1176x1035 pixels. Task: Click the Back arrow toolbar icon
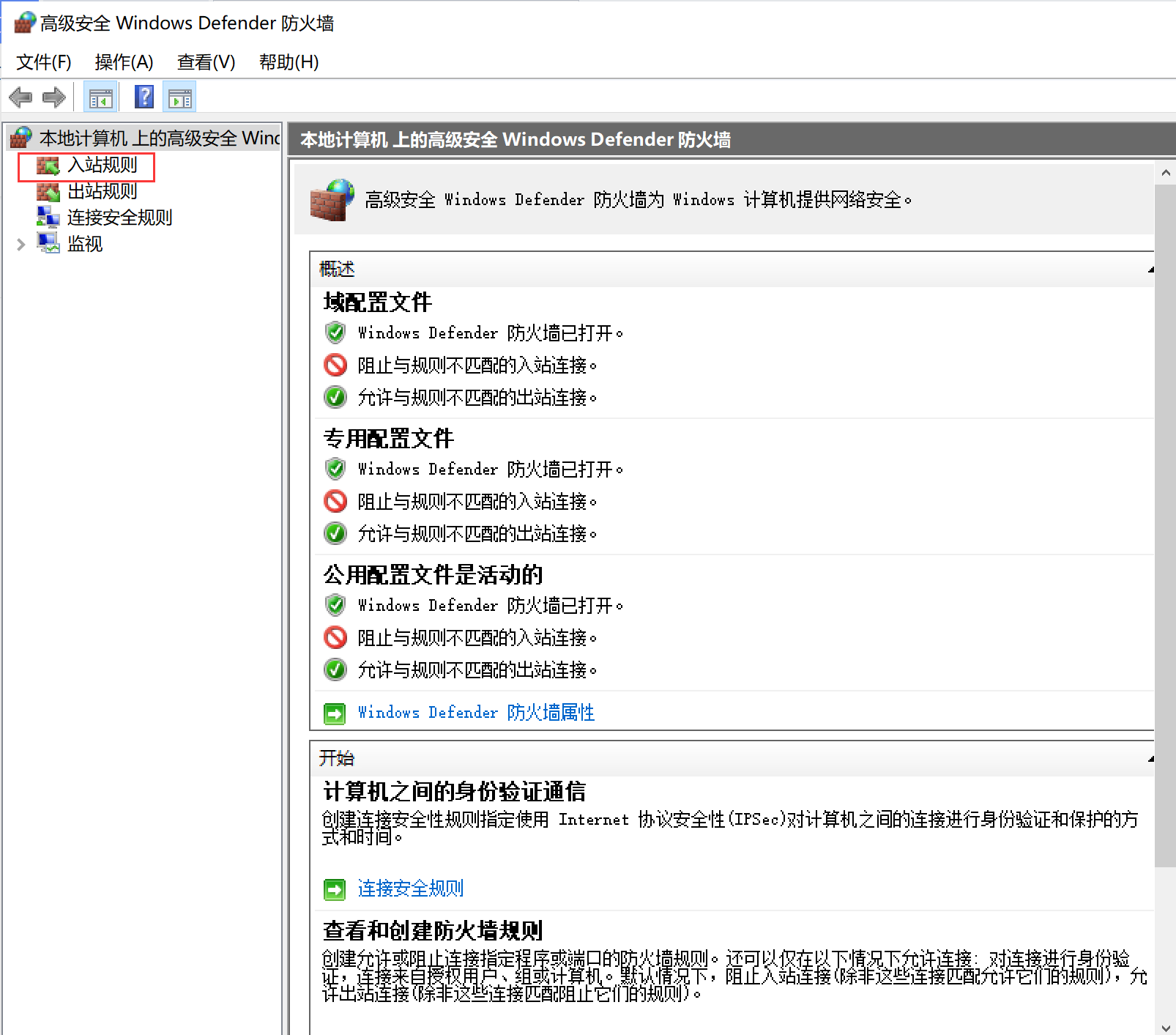point(21,97)
